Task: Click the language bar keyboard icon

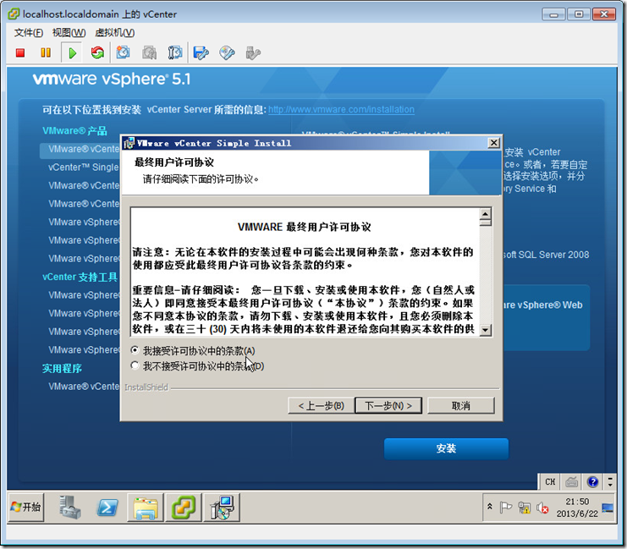Action: 572,482
